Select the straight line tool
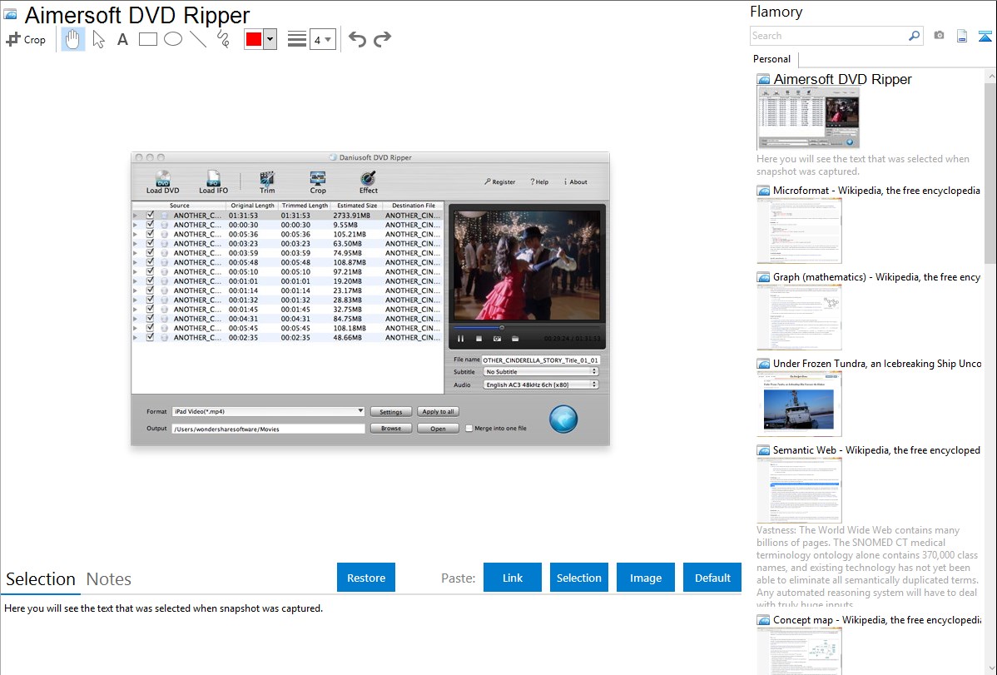This screenshot has height=675, width=997. point(198,39)
